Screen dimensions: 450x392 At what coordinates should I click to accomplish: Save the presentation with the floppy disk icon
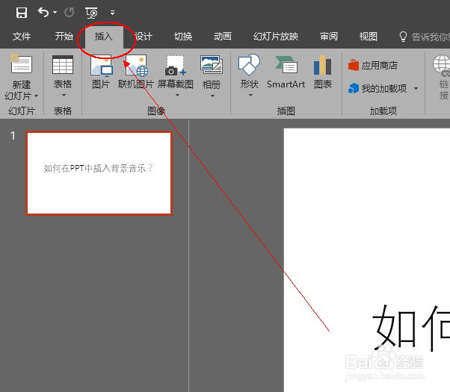tap(22, 13)
